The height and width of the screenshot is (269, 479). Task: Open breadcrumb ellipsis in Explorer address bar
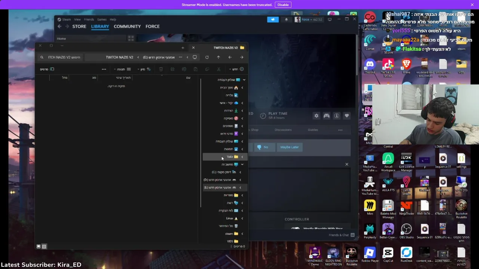pyautogui.click(x=180, y=57)
